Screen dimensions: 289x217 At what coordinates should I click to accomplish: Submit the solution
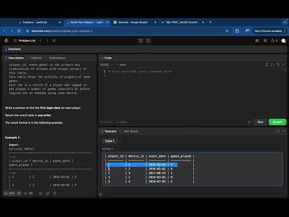coord(278,122)
